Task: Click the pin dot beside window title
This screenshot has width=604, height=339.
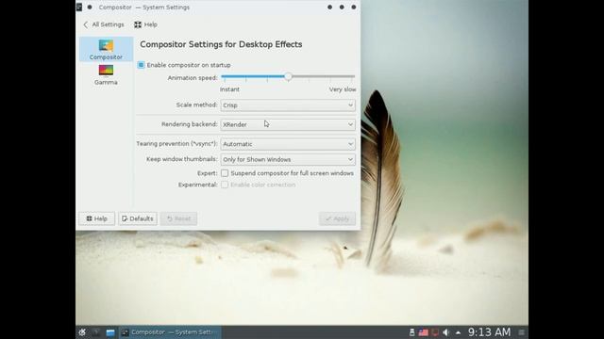Action: tap(90, 7)
